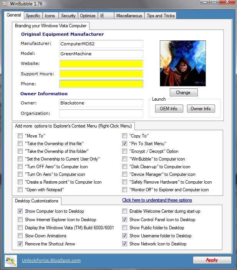
Task: Click the empty Organization field
Action: click(x=101, y=113)
